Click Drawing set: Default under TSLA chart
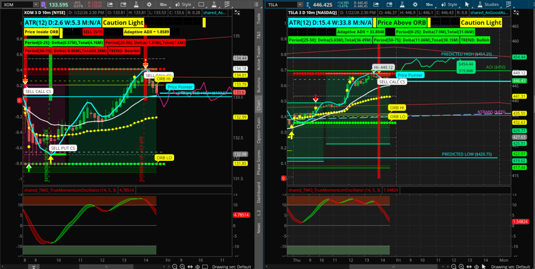This screenshot has height=269, width=535. pos(511,266)
